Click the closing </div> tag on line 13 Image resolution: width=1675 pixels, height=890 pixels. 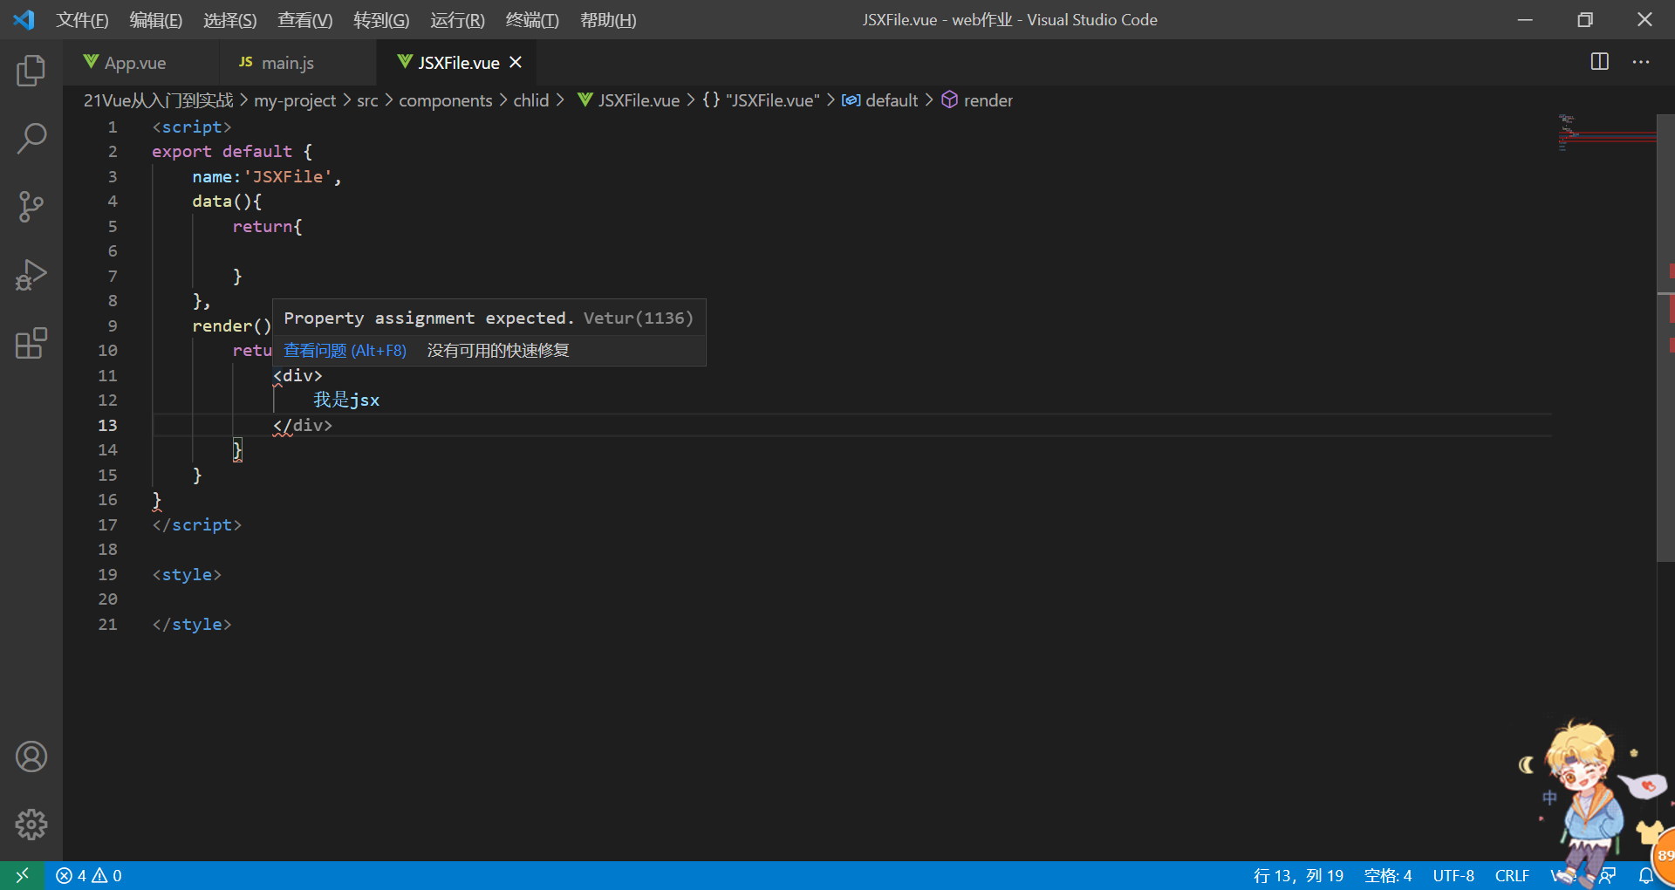click(x=303, y=425)
